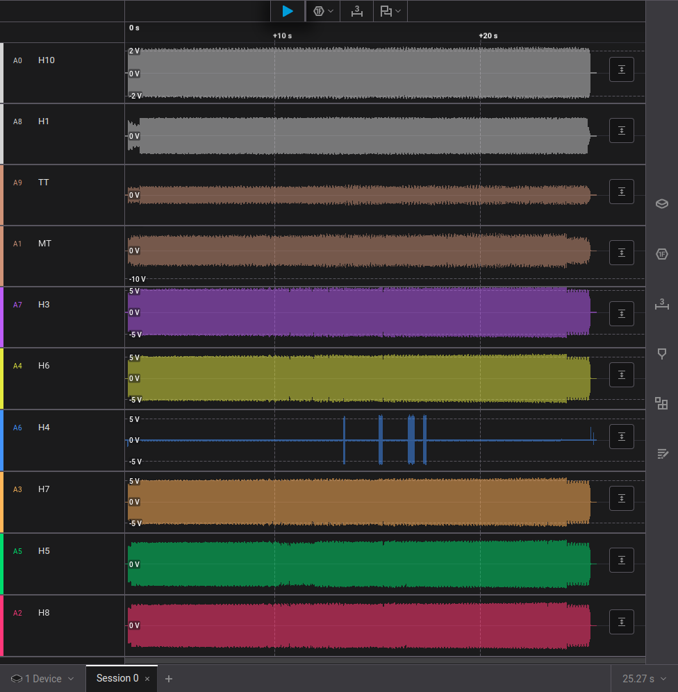Switch to the Session 0 tab
The height and width of the screenshot is (692, 678).
click(117, 678)
